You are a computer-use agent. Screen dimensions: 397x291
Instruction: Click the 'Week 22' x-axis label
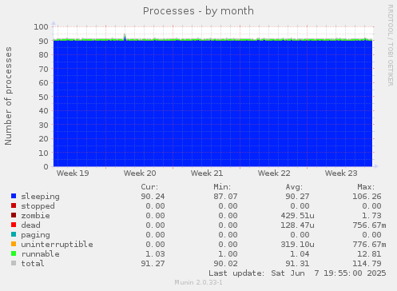tap(274, 173)
